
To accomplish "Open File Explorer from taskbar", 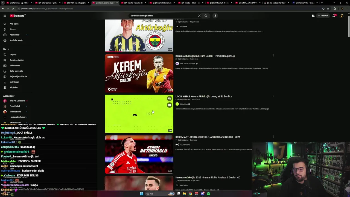I will coord(184,194).
